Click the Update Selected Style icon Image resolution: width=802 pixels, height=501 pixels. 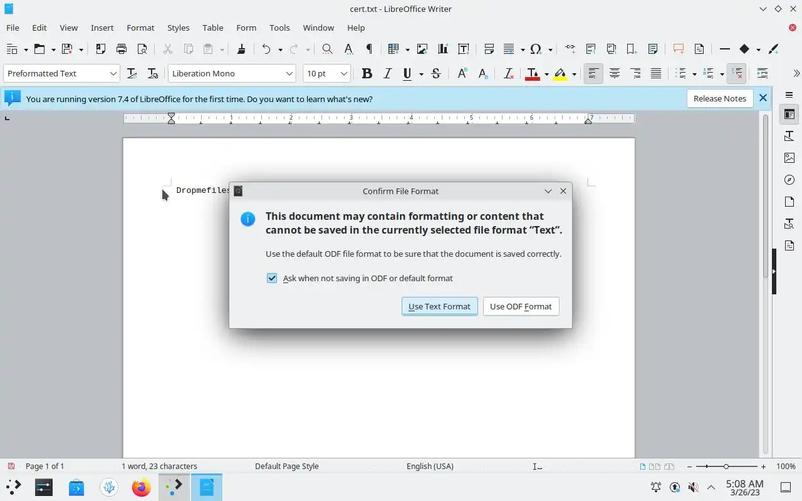click(x=132, y=73)
